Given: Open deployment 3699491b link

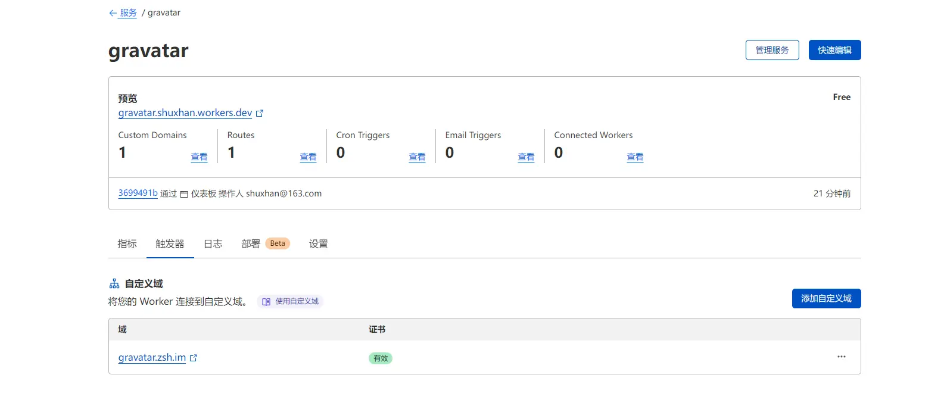Looking at the screenshot, I should 138,193.
